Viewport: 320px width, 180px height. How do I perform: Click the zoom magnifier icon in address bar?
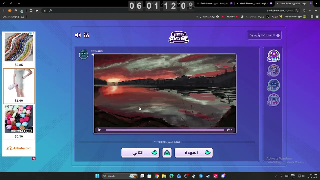coord(50,10)
